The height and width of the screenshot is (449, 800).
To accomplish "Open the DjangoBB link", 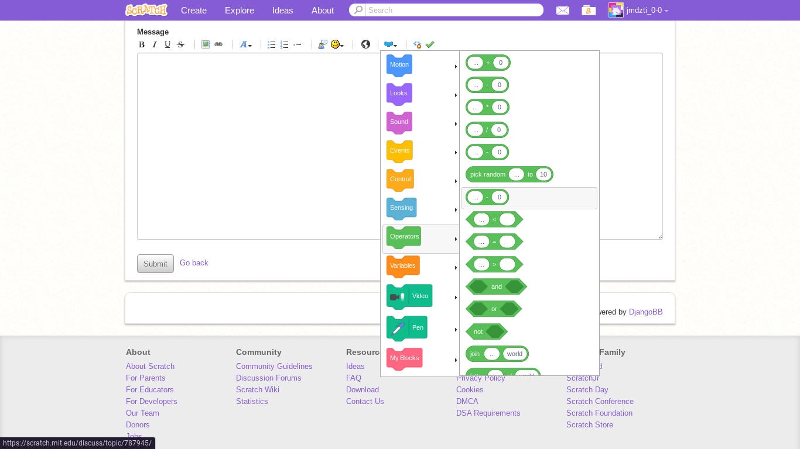I will click(x=645, y=312).
